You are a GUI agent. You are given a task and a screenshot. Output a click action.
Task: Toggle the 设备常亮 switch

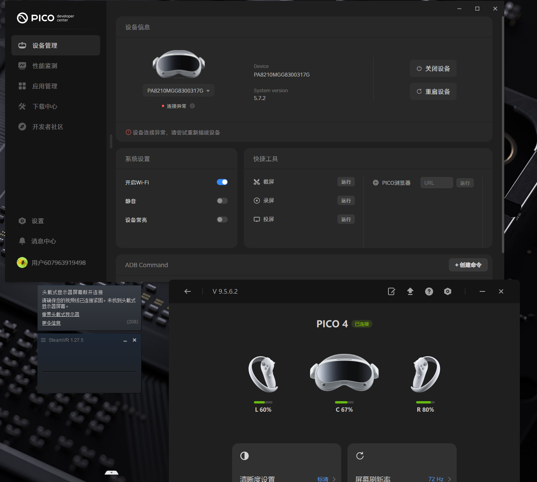(222, 220)
